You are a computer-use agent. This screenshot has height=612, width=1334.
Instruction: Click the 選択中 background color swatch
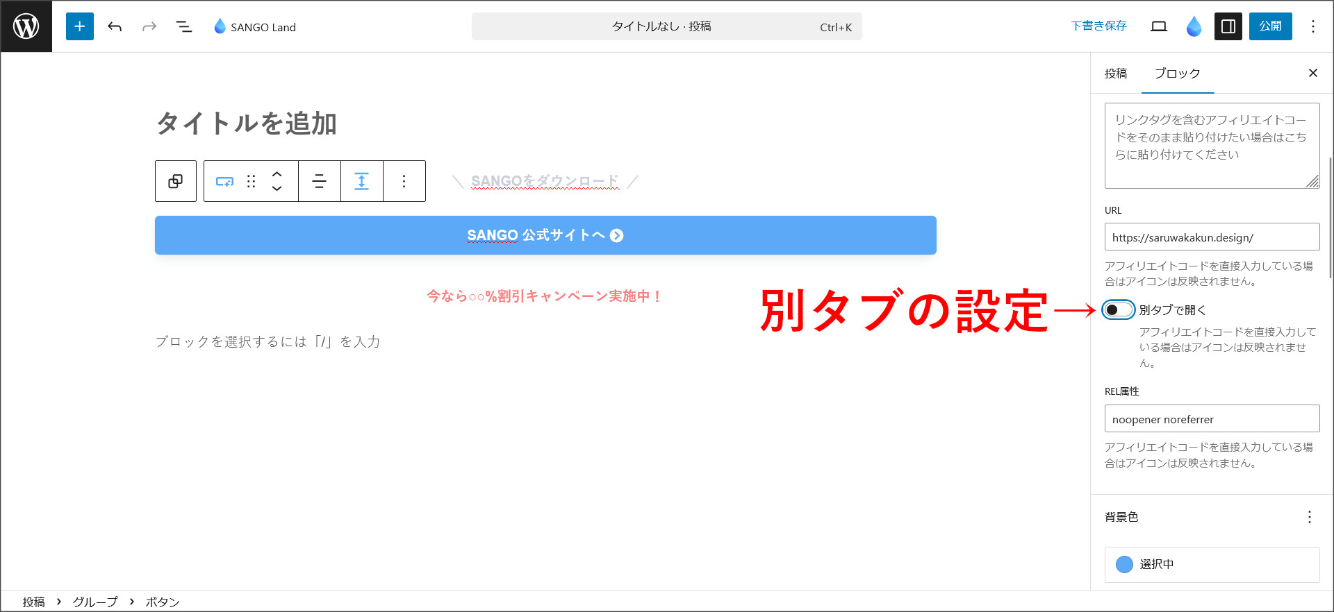tap(1124, 564)
